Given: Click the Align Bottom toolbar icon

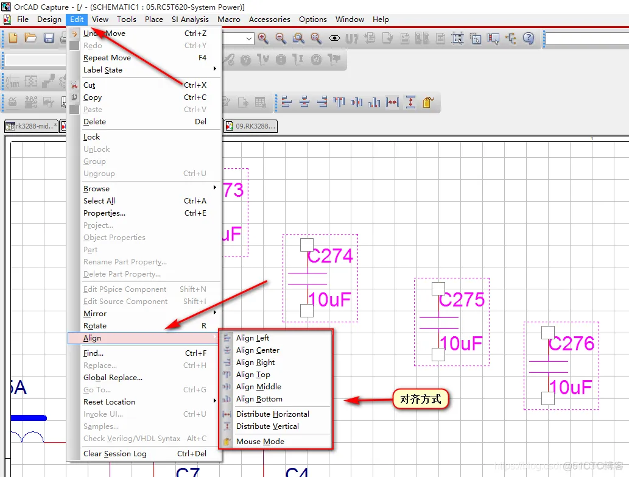Looking at the screenshot, I should coord(374,102).
